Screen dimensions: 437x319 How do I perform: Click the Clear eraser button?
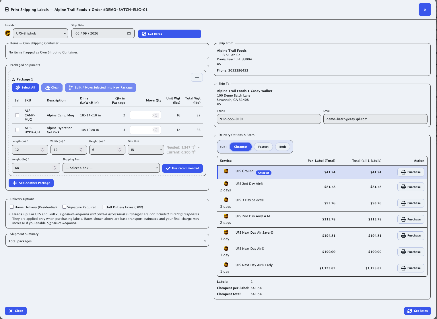click(x=52, y=87)
